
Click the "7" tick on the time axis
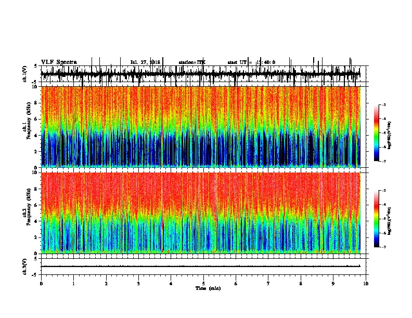268,284
